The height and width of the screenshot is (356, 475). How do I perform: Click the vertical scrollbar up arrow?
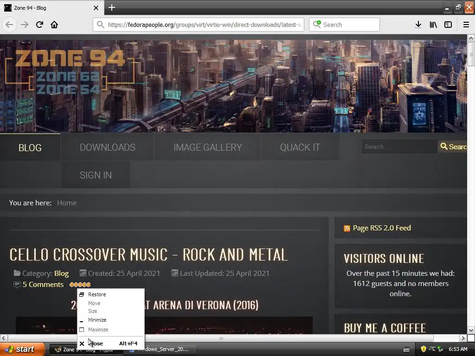click(x=471, y=38)
